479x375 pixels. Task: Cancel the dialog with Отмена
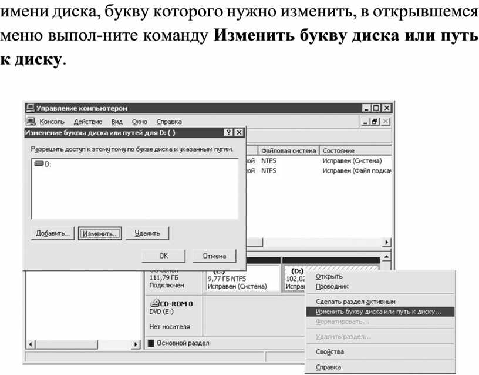pos(214,256)
